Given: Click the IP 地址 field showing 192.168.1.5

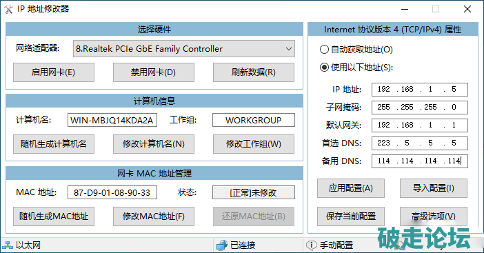Looking at the screenshot, I should pos(420,90).
